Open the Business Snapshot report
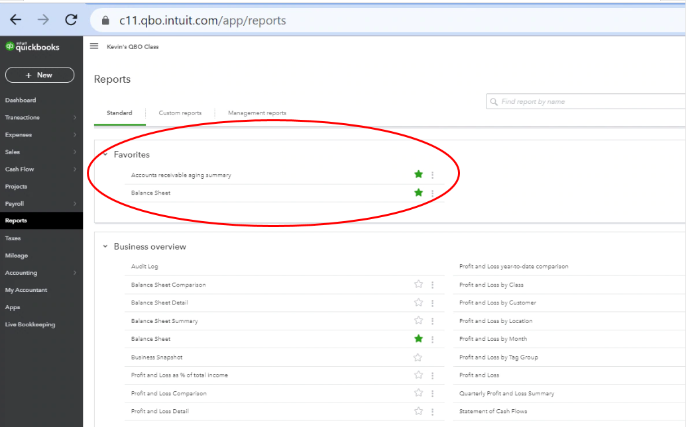Screen dimensions: 686x427 [156, 357]
